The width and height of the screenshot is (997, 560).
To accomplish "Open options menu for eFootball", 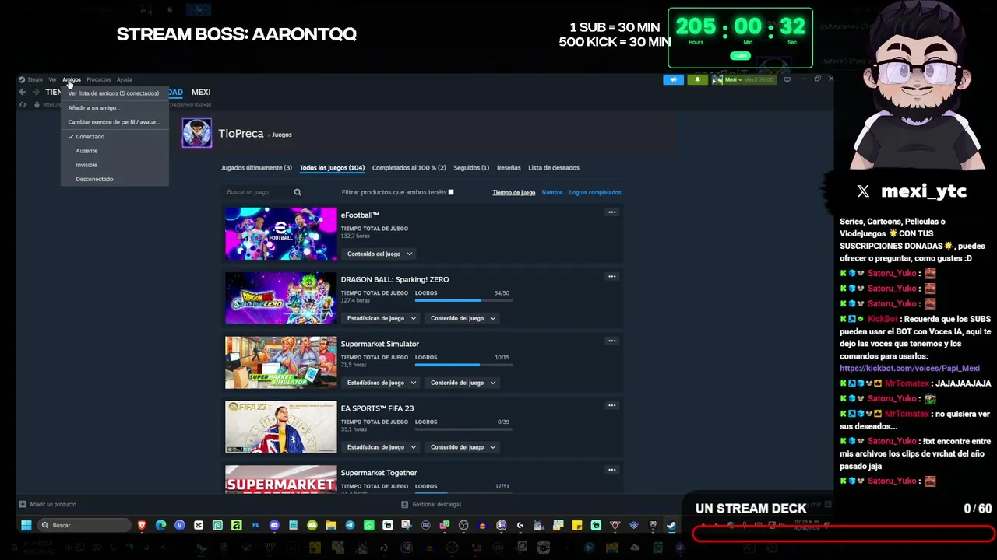I will tap(612, 212).
